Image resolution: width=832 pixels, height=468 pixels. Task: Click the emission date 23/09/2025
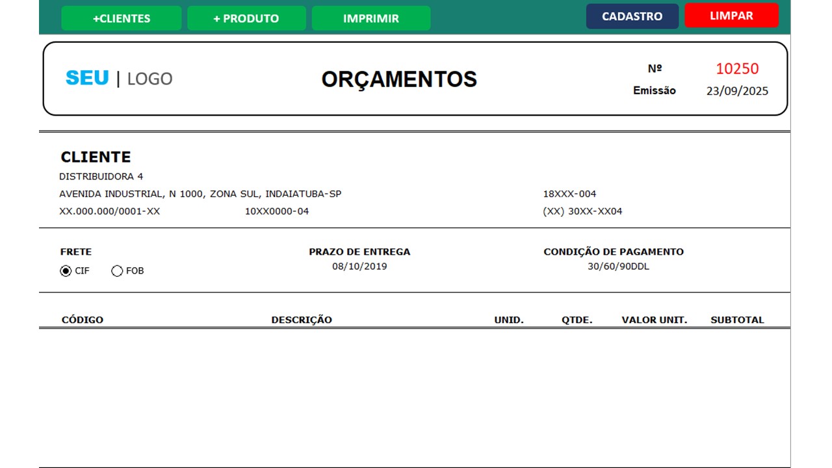click(x=737, y=91)
